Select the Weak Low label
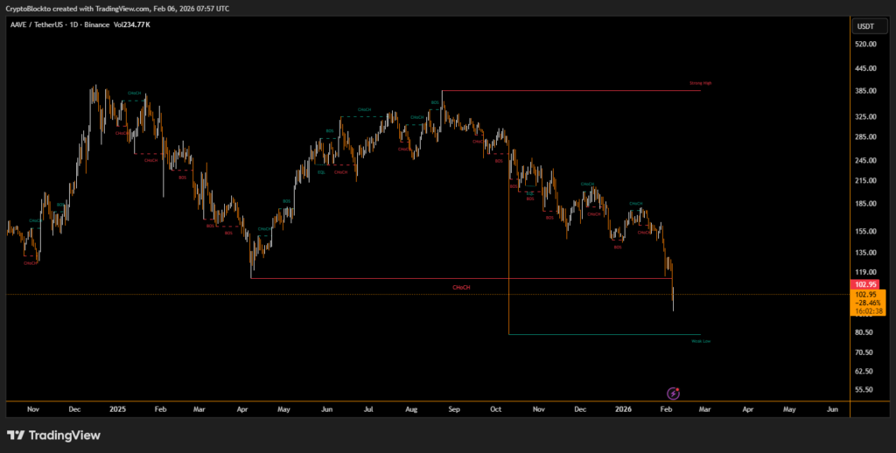Viewport: 896px width, 453px height. [x=700, y=341]
